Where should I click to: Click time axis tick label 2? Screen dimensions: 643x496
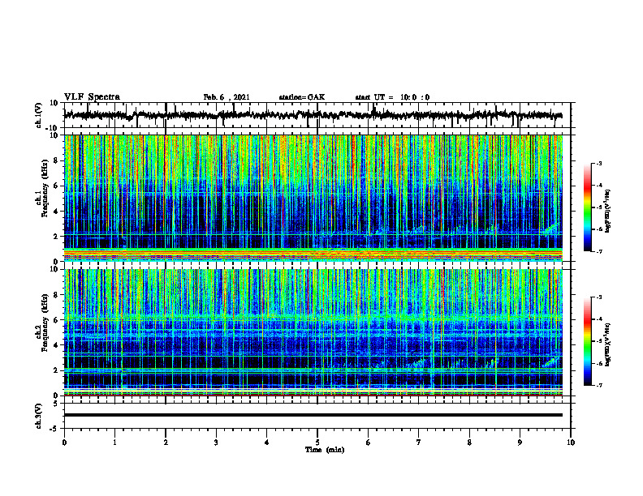coord(166,443)
